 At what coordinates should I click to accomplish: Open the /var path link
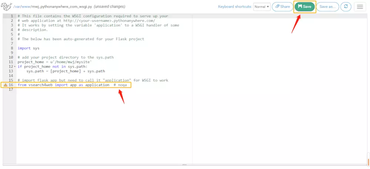coord(17,7)
